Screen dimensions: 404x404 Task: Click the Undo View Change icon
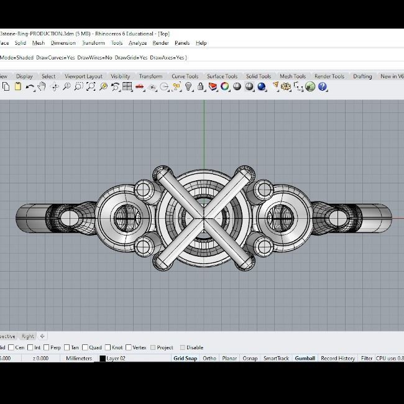[x=115, y=86]
